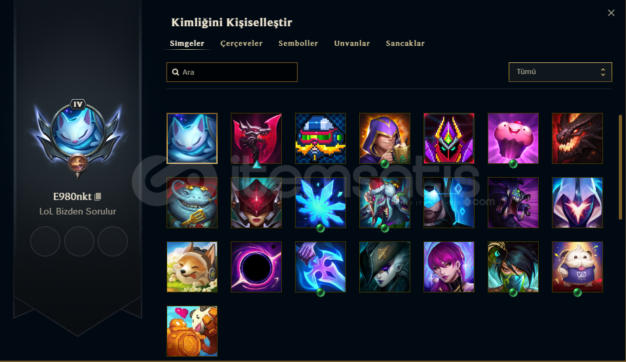Open the Sancaklar tab
The width and height of the screenshot is (626, 362).
[x=405, y=43]
